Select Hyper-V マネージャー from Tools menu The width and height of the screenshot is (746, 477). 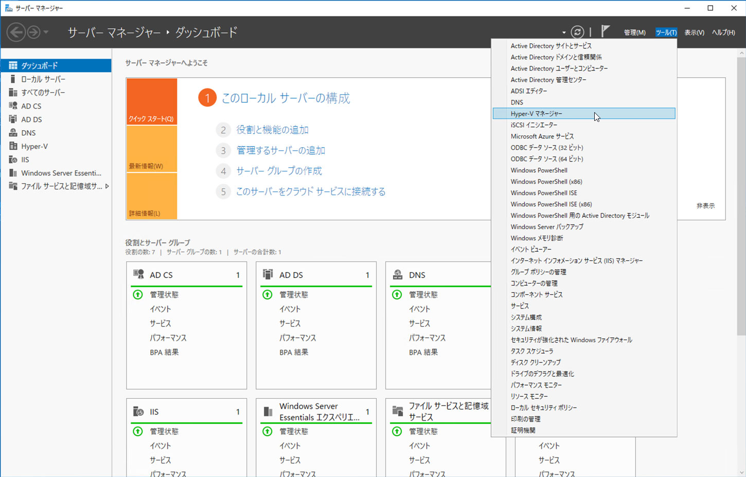pos(584,114)
